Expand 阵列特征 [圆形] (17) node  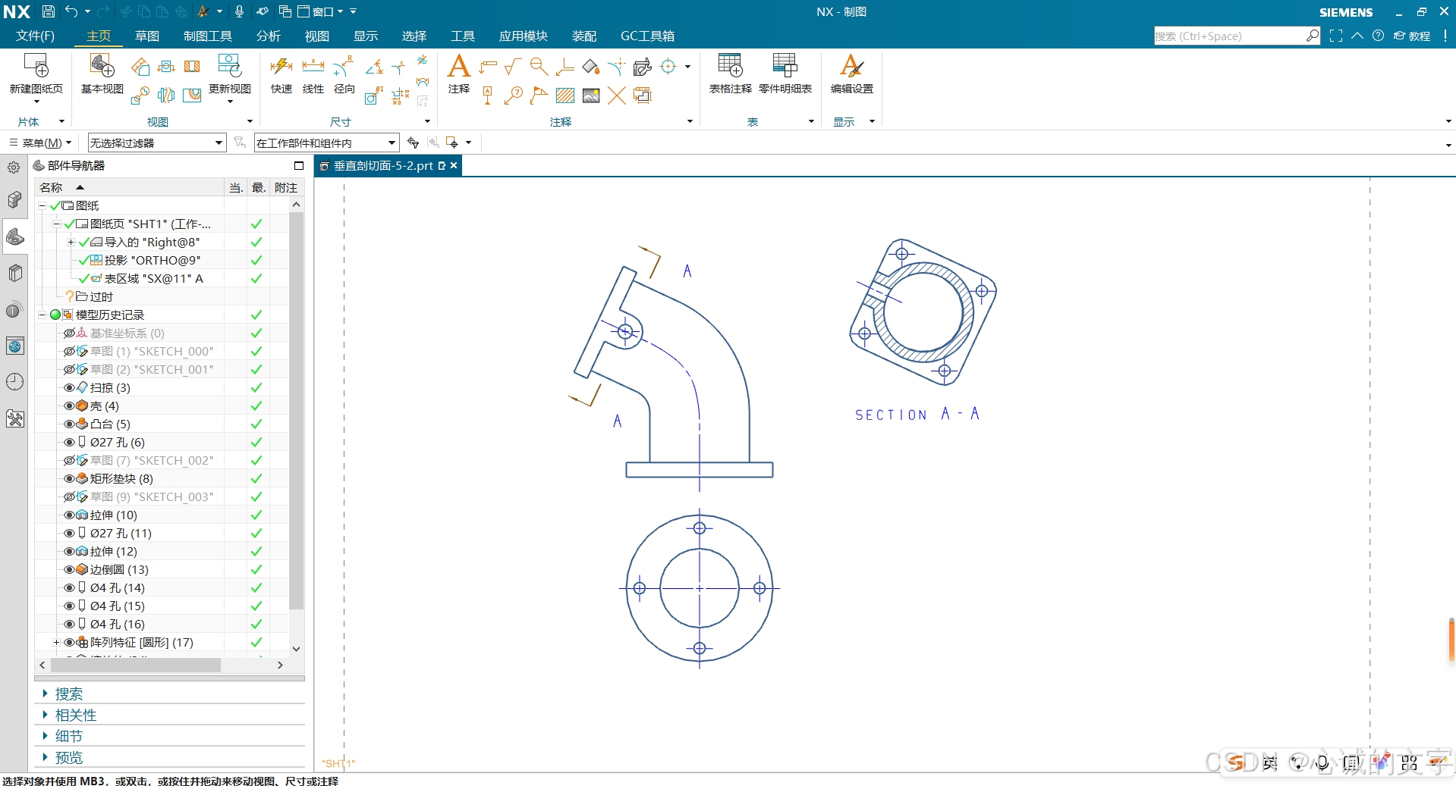point(56,643)
